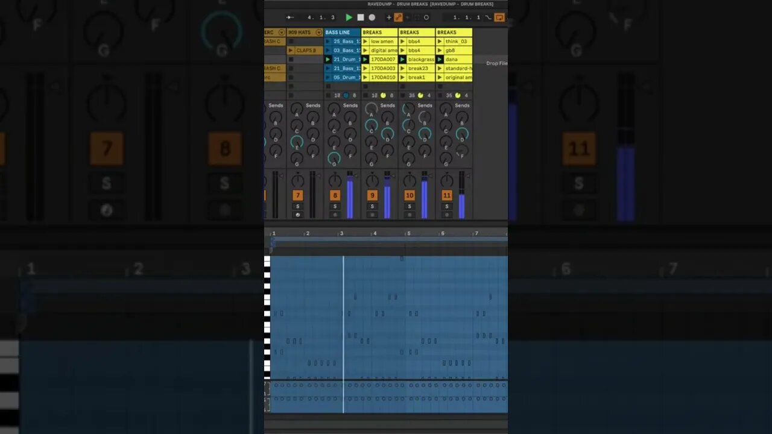The height and width of the screenshot is (434, 772).
Task: Click track 8 volume fader meter
Action: click(350, 195)
